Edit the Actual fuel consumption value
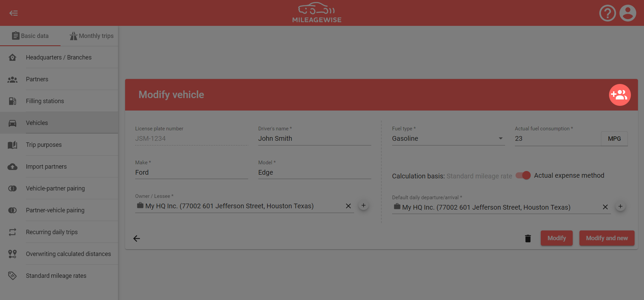Screen dimensions: 644x300 558,138
